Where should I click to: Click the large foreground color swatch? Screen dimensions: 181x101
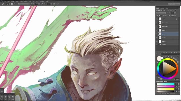[159, 59]
